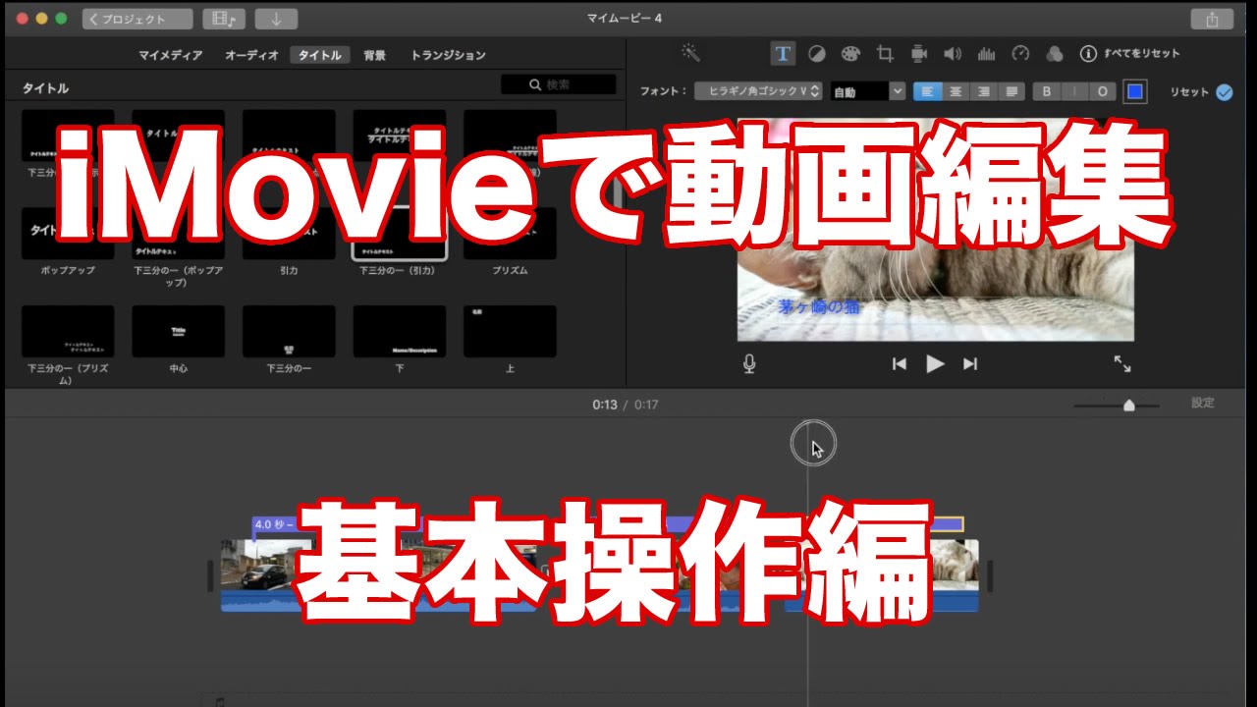Open the video stabilization controls
The image size is (1257, 707).
918,54
